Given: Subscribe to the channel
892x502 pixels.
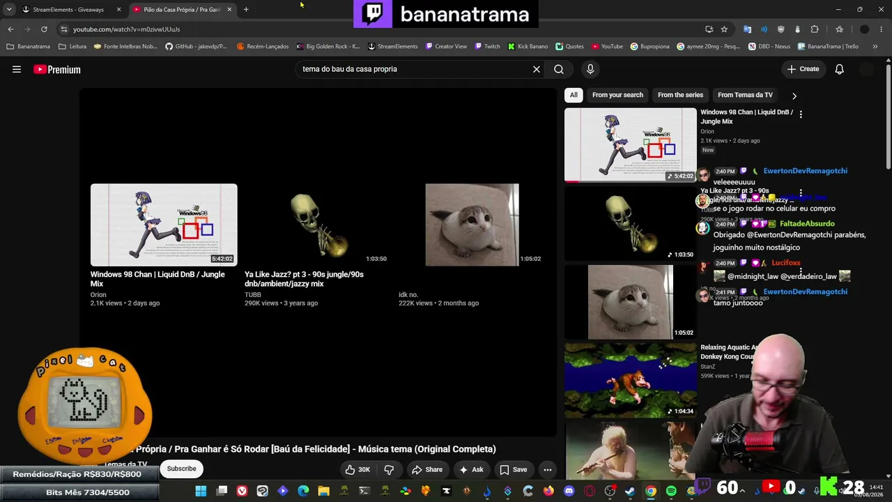Looking at the screenshot, I should point(181,469).
